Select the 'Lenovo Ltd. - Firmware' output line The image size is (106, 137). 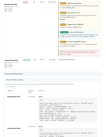coord(52,136)
